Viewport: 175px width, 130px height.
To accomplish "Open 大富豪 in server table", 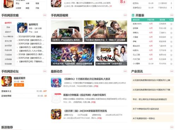I will pos(135,37).
